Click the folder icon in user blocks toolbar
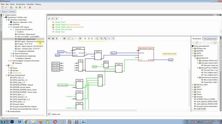This screenshot has height=124, width=222. pos(215,43)
